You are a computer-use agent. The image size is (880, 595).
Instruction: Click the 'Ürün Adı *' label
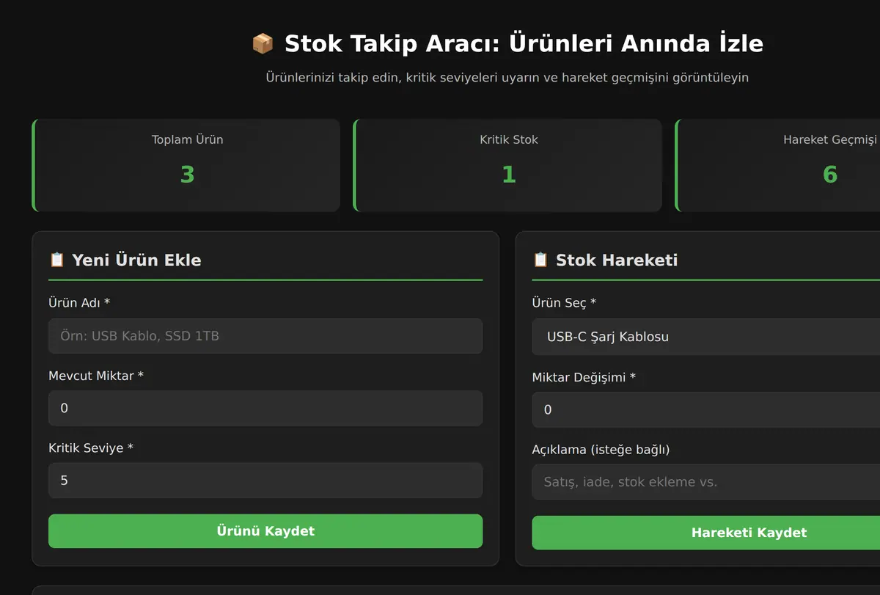(x=79, y=303)
